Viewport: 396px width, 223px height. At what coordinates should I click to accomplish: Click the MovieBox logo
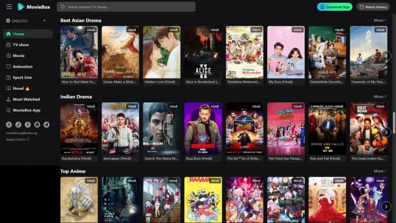[34, 7]
